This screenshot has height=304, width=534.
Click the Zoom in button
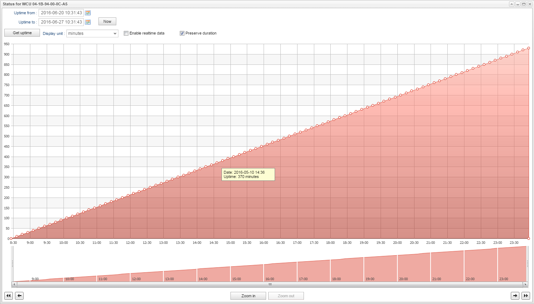pos(248,296)
